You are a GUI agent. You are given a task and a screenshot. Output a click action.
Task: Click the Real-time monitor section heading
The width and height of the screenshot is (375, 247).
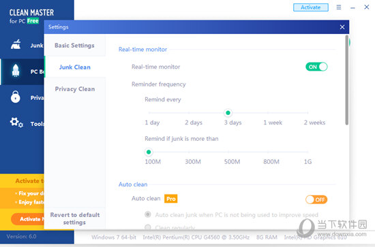click(142, 50)
